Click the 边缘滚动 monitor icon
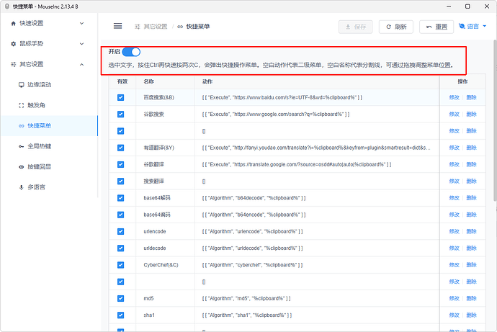 coord(21,84)
